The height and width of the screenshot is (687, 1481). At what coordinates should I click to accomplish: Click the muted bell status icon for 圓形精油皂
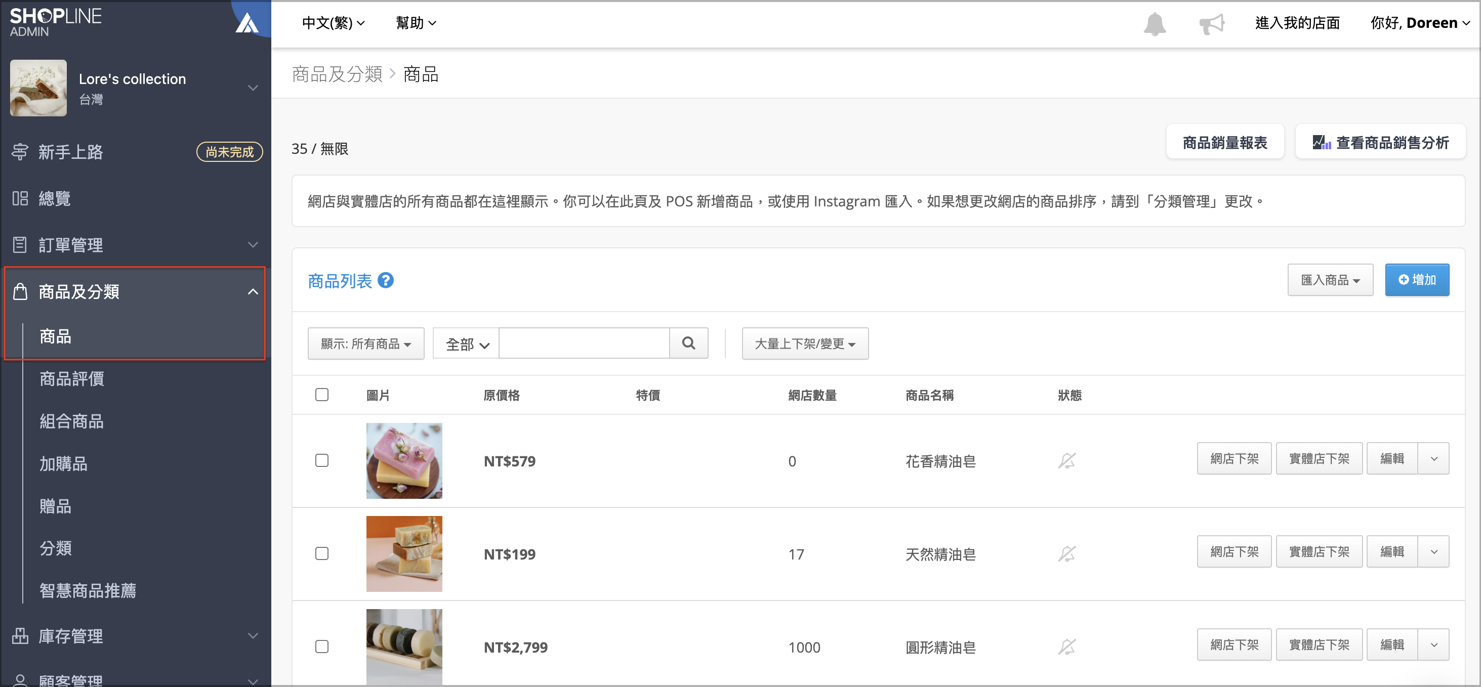1067,647
